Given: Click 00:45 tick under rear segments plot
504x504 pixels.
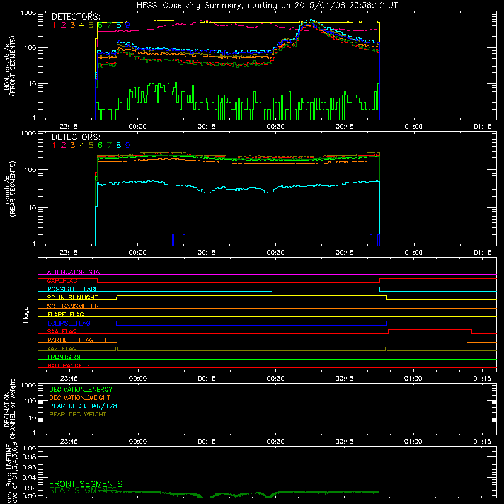Looking at the screenshot, I should click(x=345, y=253).
